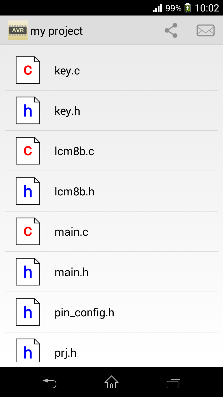Click the C file icon beside lcm8b.c

(28, 151)
